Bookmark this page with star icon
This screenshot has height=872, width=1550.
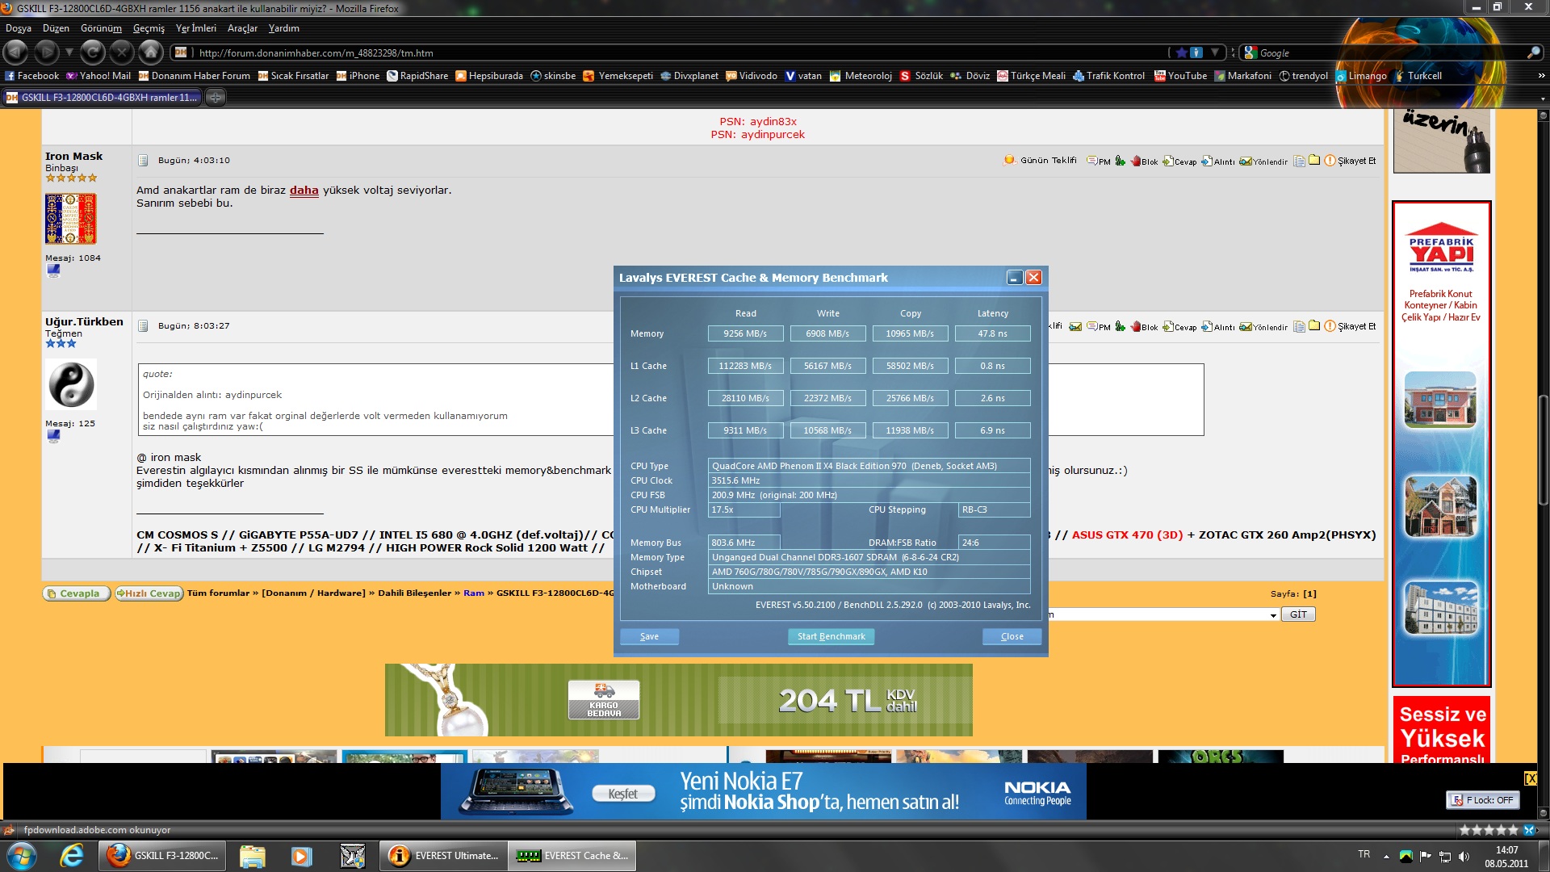[1182, 52]
